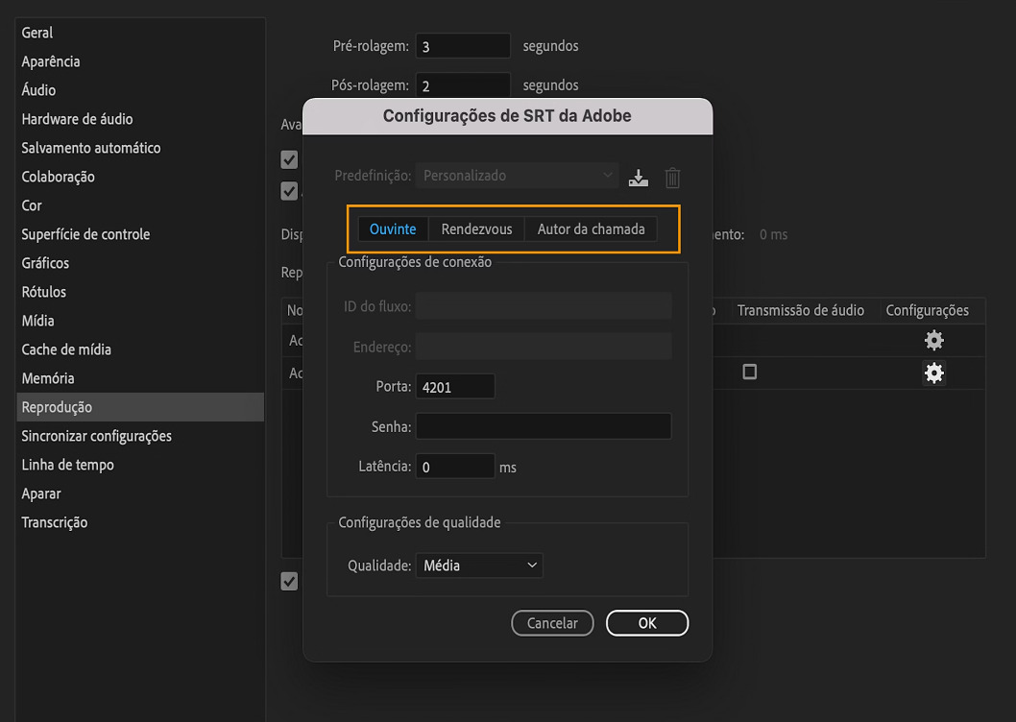Click the Latência input field
1016x722 pixels.
(455, 467)
